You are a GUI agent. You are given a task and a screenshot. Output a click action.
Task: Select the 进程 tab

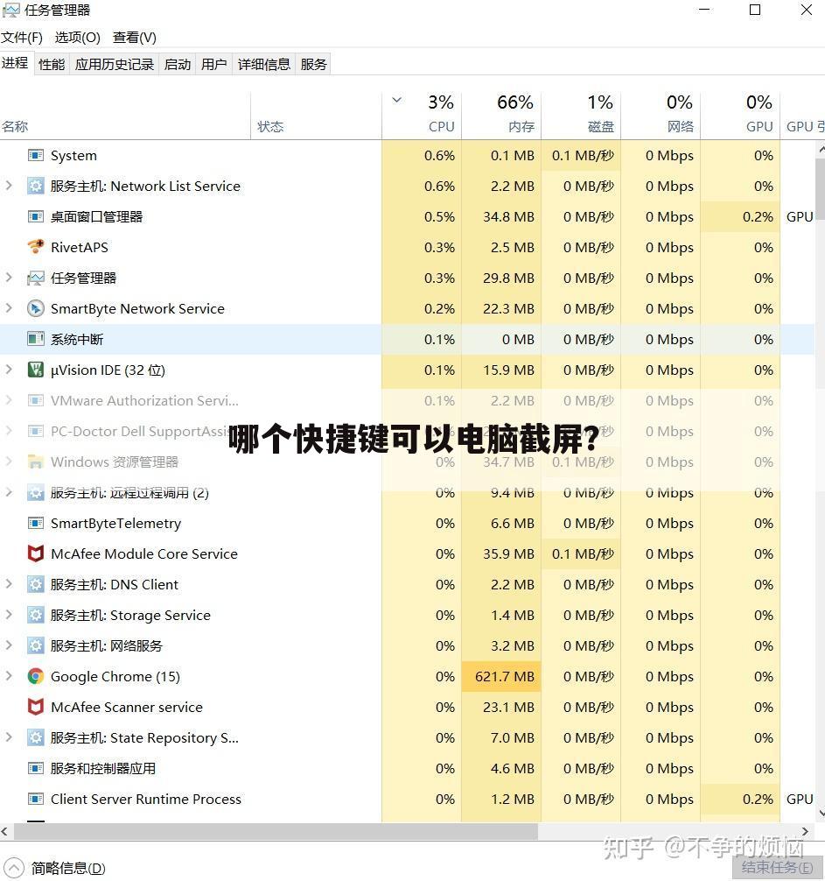[x=15, y=63]
